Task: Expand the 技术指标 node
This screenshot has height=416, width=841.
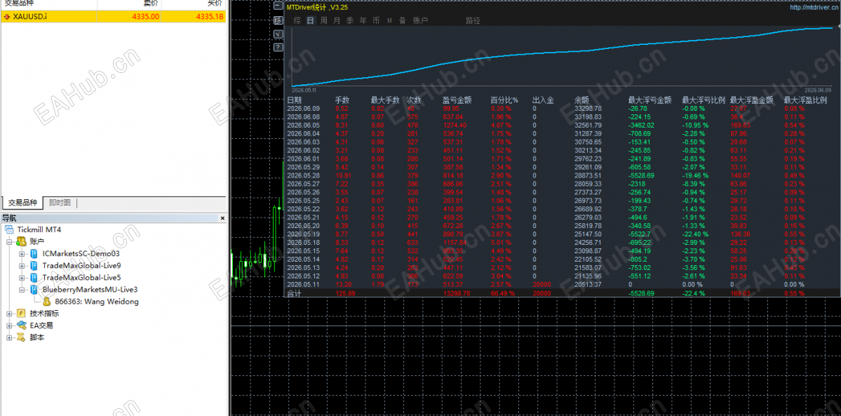Action: click(x=9, y=314)
